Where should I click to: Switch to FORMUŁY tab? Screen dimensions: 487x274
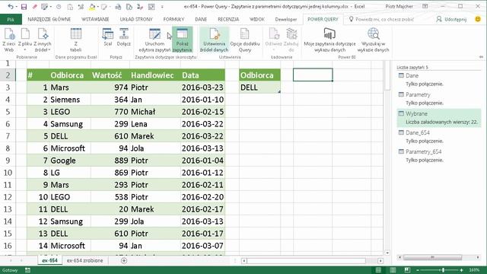173,19
